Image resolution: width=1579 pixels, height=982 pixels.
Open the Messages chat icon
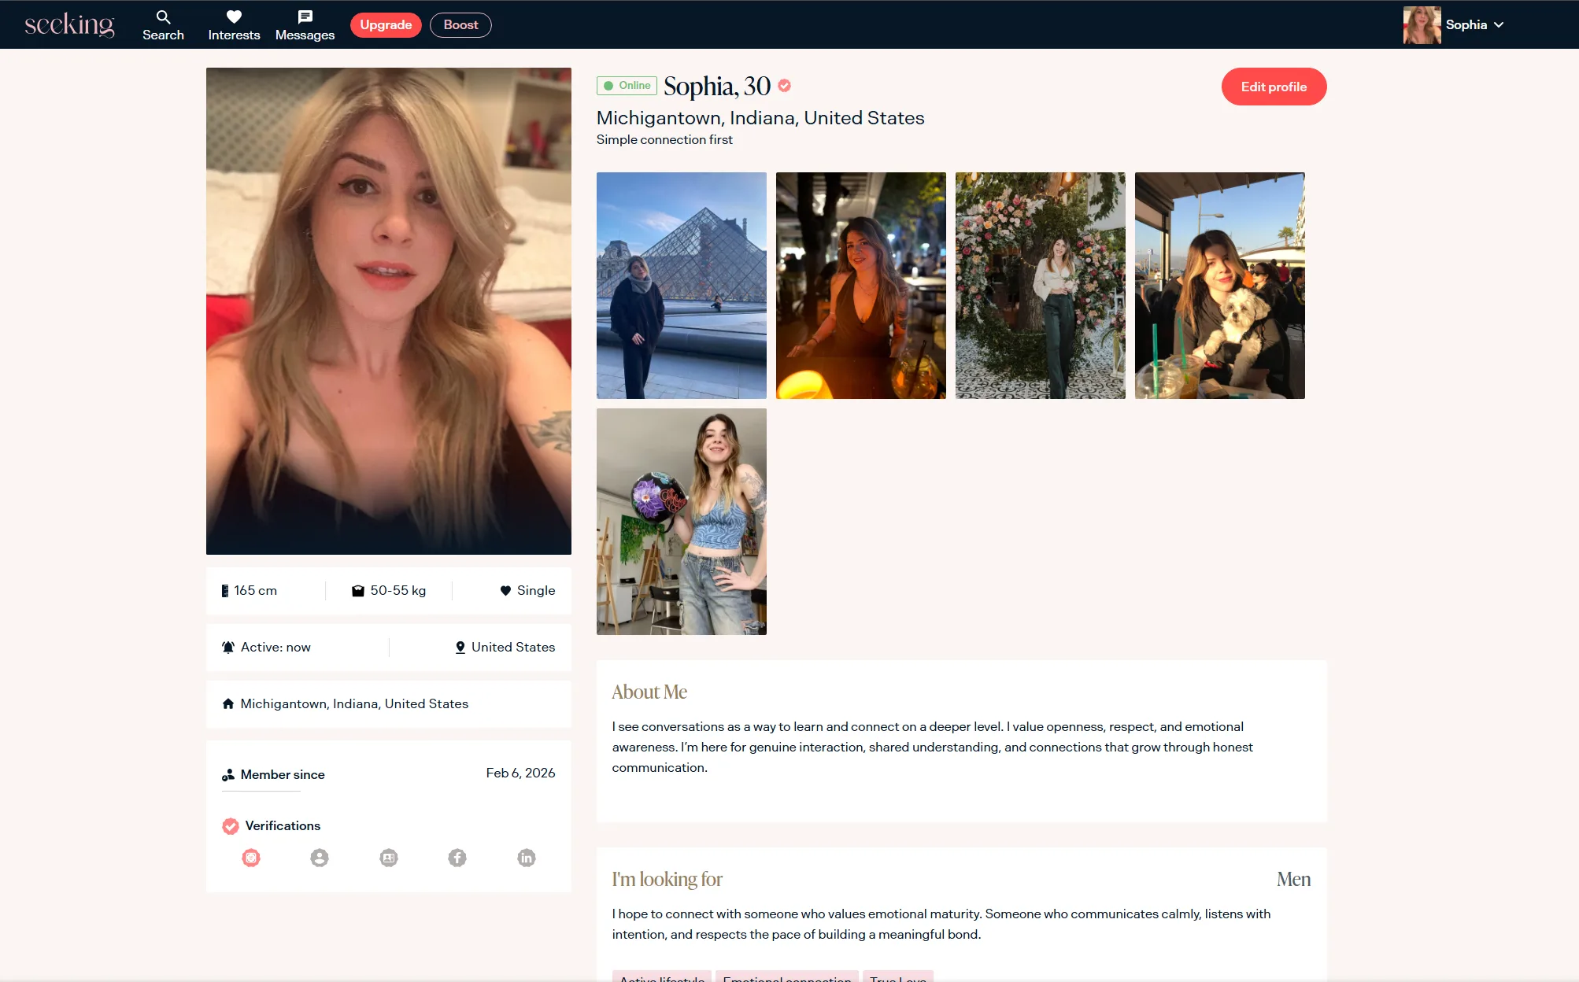[305, 17]
